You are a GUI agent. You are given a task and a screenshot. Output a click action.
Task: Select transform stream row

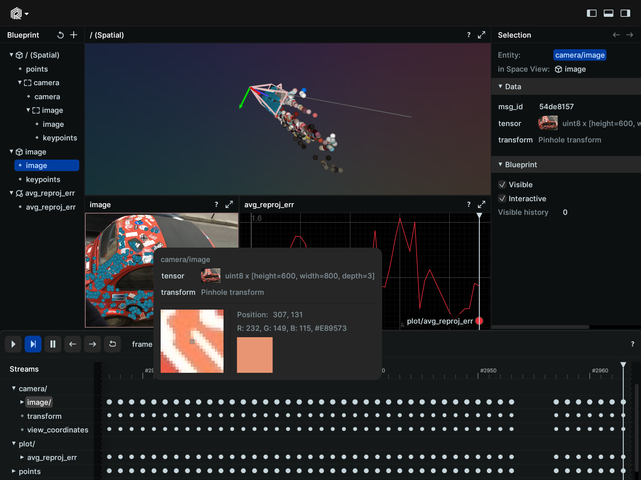point(44,416)
